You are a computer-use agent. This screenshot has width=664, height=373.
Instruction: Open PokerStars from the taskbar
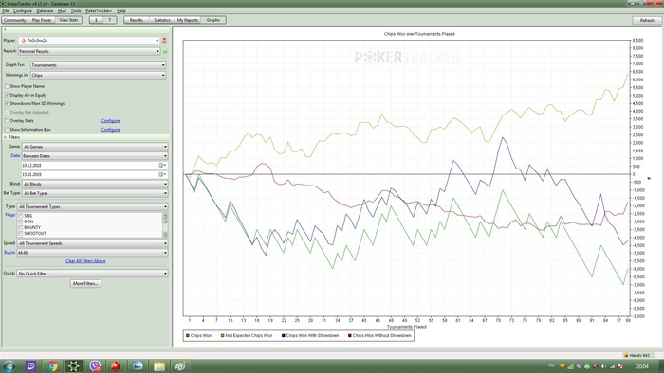(x=116, y=365)
